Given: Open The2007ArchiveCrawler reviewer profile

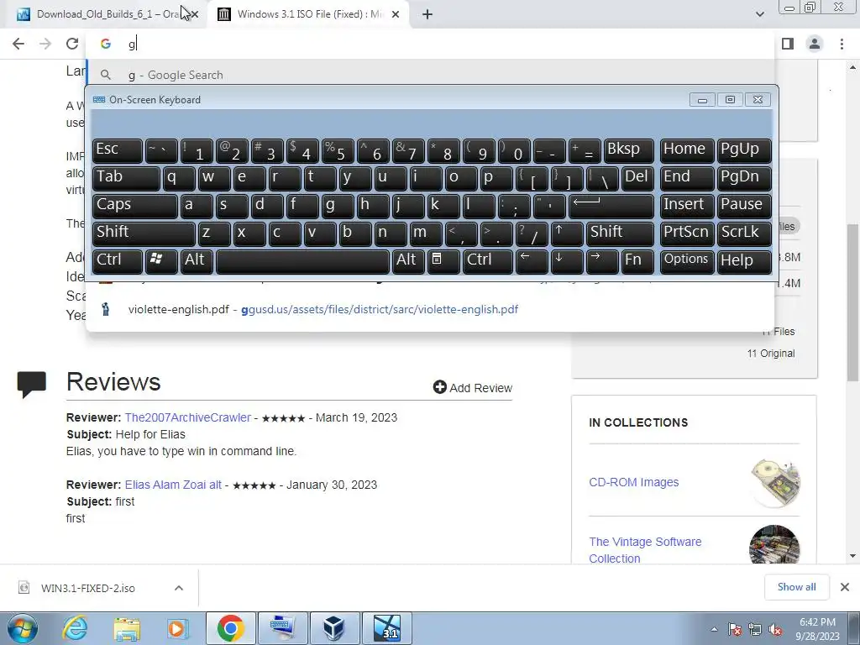Looking at the screenshot, I should tap(187, 417).
